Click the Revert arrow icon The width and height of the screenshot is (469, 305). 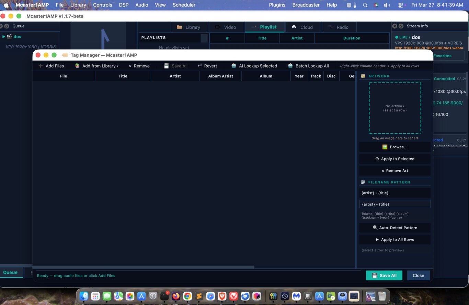[200, 66]
